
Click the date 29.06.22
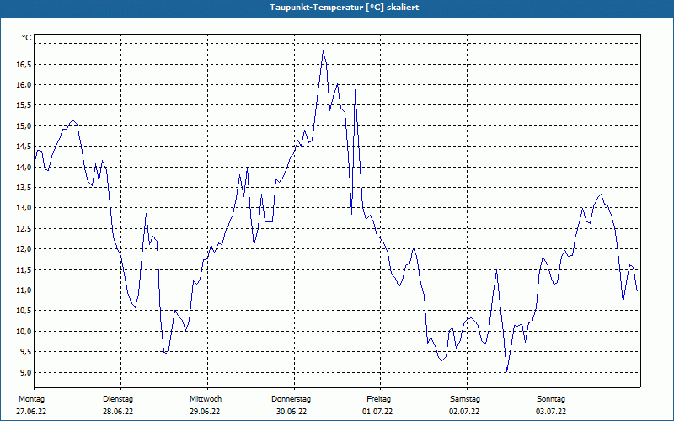click(205, 412)
